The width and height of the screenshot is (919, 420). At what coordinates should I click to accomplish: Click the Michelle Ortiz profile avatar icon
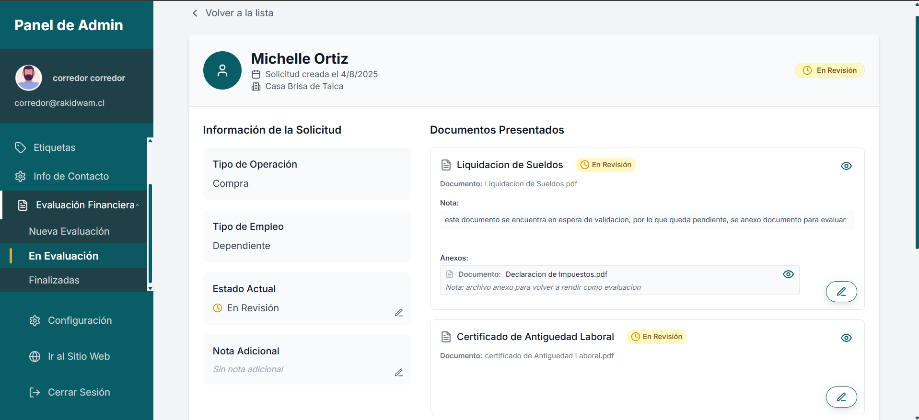[222, 70]
